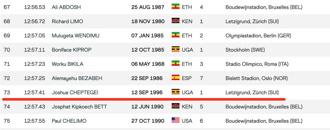330x130 pixels.
Task: Open Paul CHELIMO athlete profile
Action: point(69,121)
